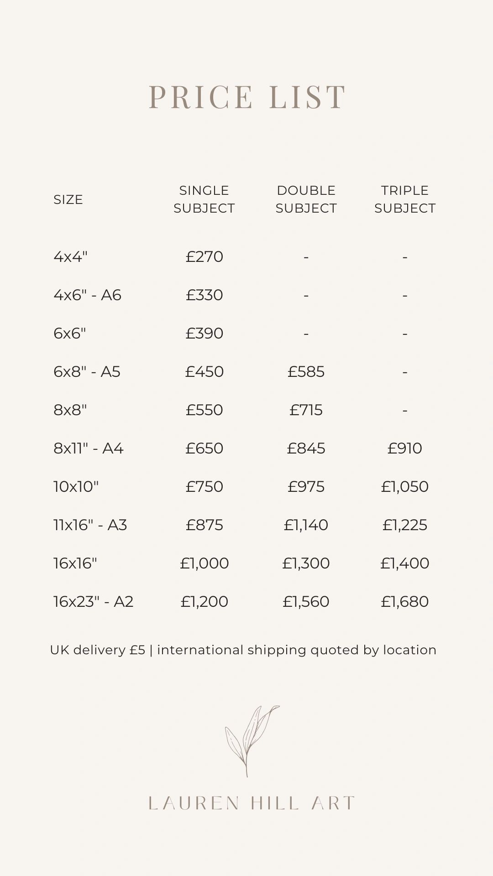The width and height of the screenshot is (493, 876).
Task: Click the £270 price for 4x4"
Action: tap(204, 256)
